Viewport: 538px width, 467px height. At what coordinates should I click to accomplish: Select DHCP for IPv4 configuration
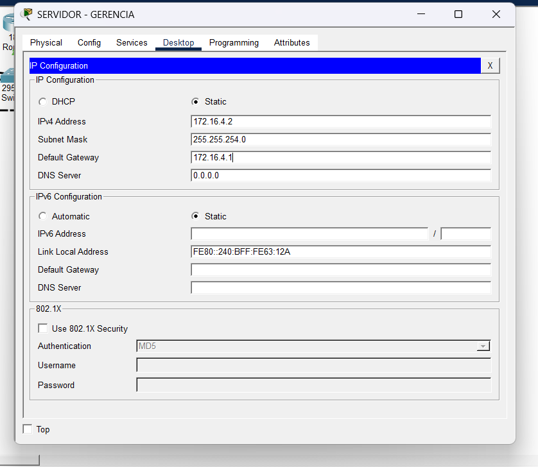[42, 101]
